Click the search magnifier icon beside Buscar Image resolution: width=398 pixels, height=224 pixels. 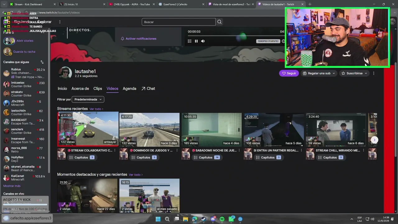click(x=220, y=22)
